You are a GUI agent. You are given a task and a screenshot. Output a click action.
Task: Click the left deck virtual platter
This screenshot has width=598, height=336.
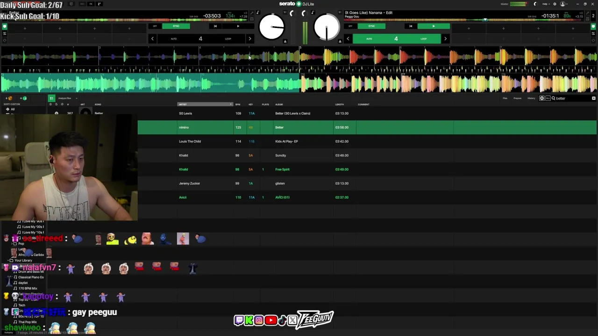click(272, 27)
